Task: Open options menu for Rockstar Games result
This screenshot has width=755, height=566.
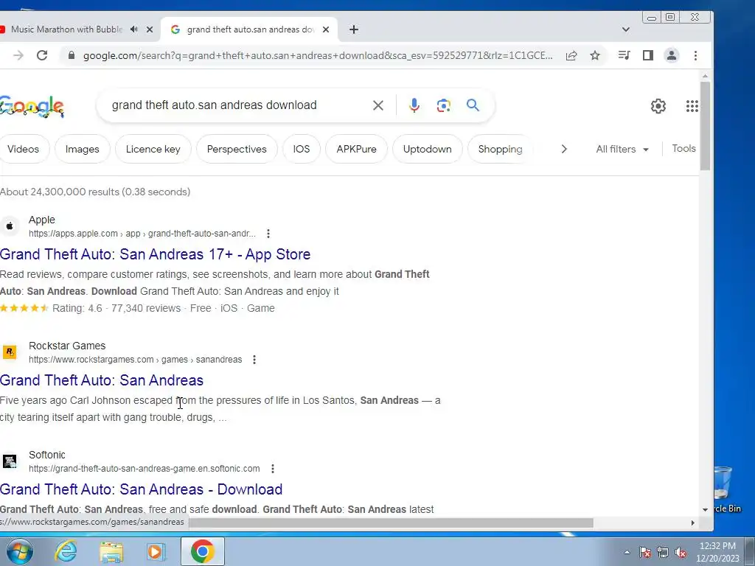Action: pos(254,360)
